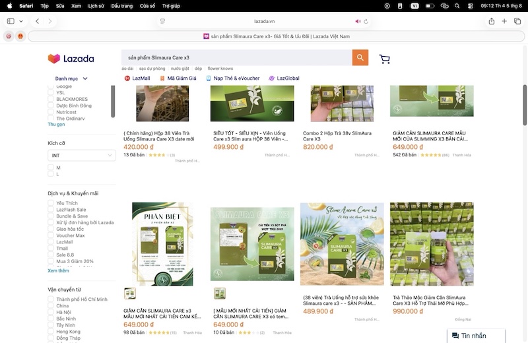Check the YSL brand checkbox
The image size is (528, 343).
tap(51, 92)
